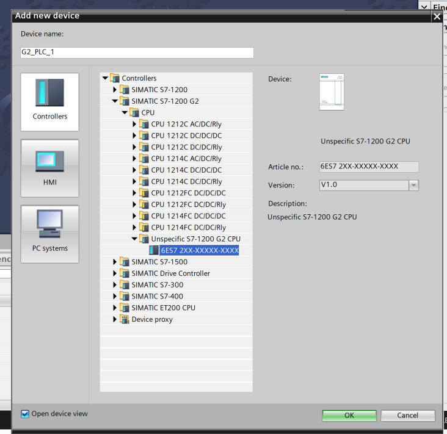The image size is (447, 434).
Task: Collapse the Controllers root node
Action: tap(105, 78)
